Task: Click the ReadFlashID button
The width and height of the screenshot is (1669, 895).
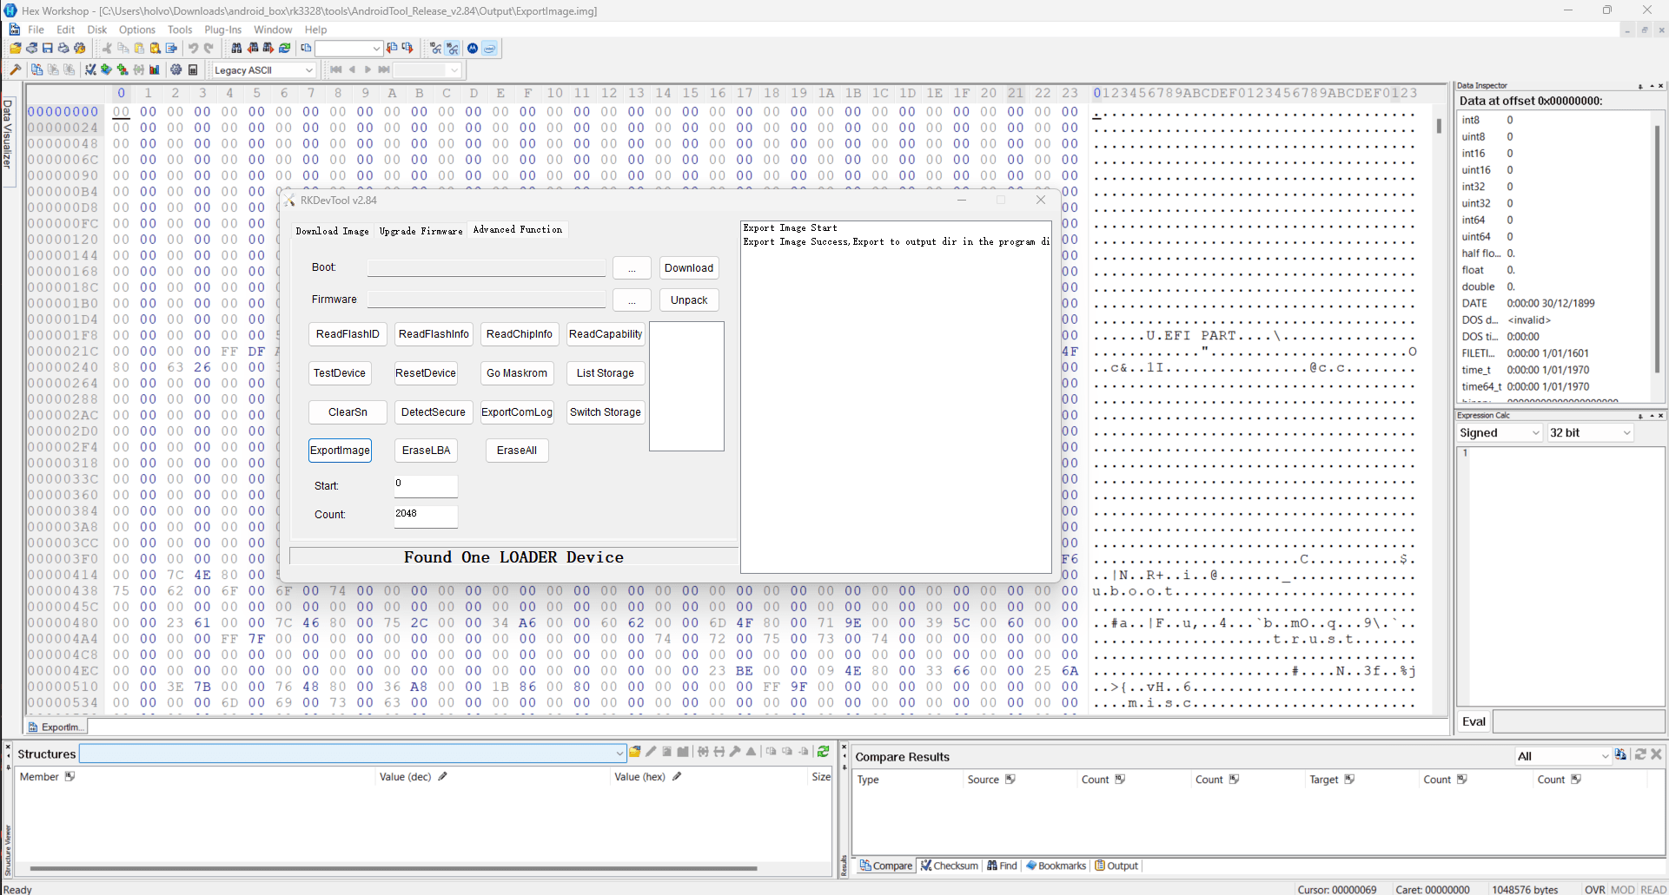Action: point(348,334)
